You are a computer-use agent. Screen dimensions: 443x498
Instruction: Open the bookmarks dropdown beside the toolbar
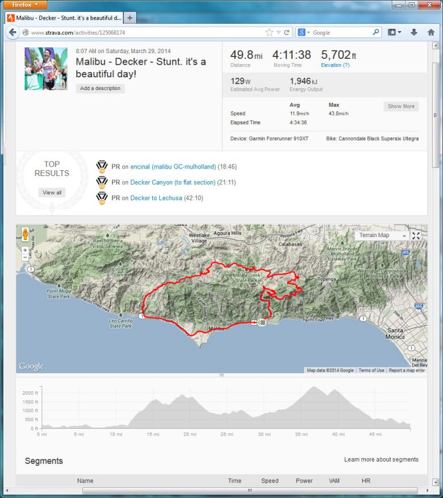click(393, 32)
